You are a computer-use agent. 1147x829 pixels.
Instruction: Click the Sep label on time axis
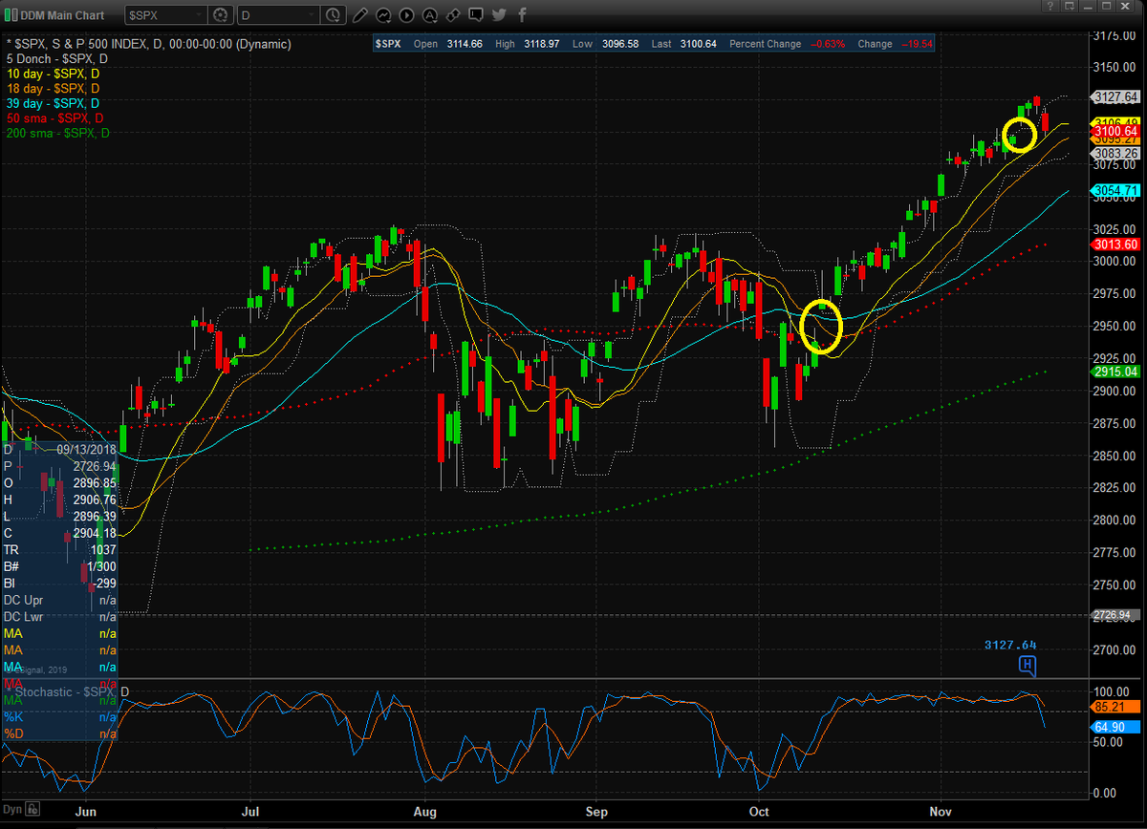596,811
